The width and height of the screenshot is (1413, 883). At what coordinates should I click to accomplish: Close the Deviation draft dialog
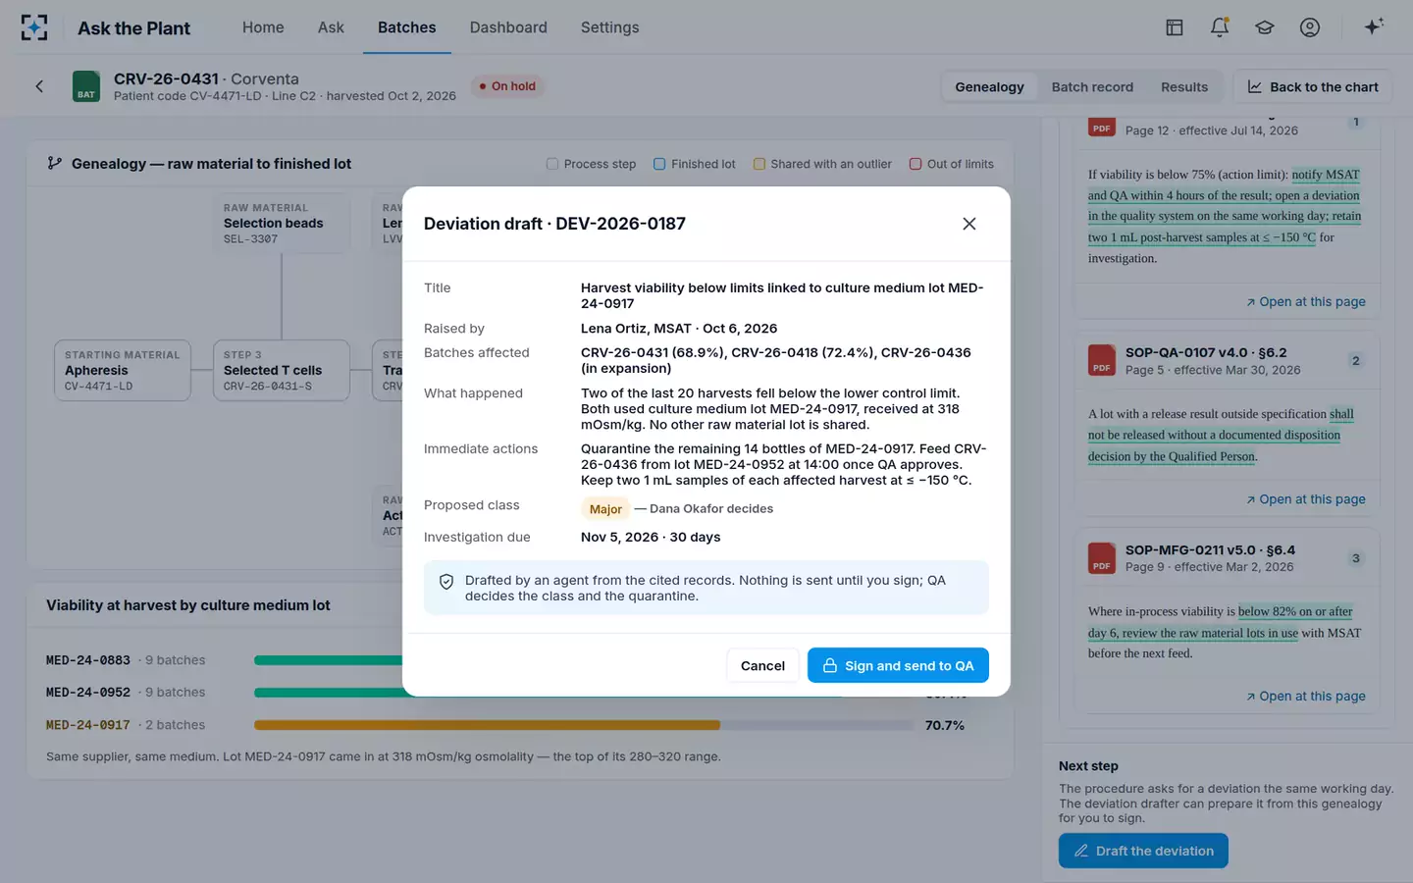(x=968, y=224)
